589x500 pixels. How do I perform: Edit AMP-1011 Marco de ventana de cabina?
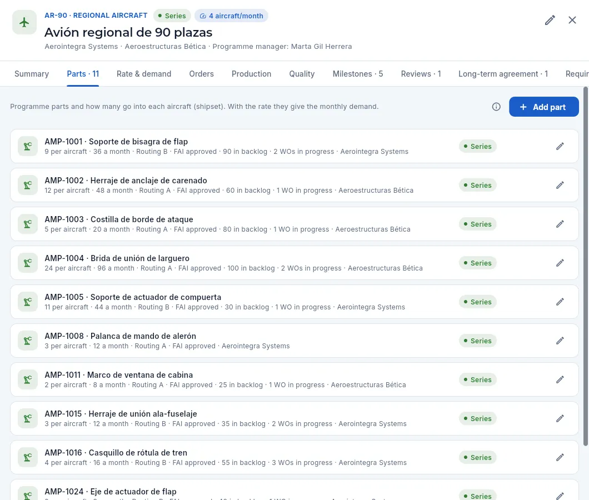pos(560,379)
